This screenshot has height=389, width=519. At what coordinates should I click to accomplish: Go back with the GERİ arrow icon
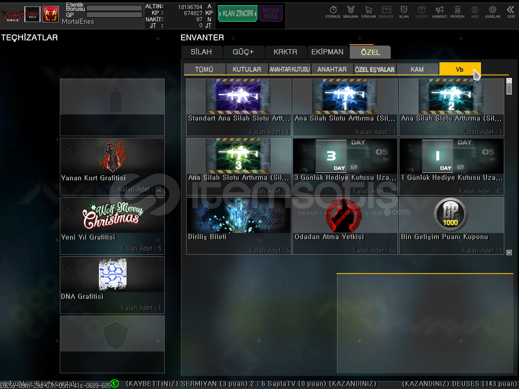(511, 12)
